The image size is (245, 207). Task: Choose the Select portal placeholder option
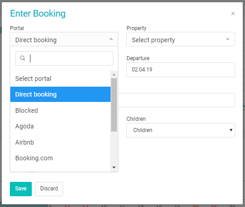[x=60, y=79]
